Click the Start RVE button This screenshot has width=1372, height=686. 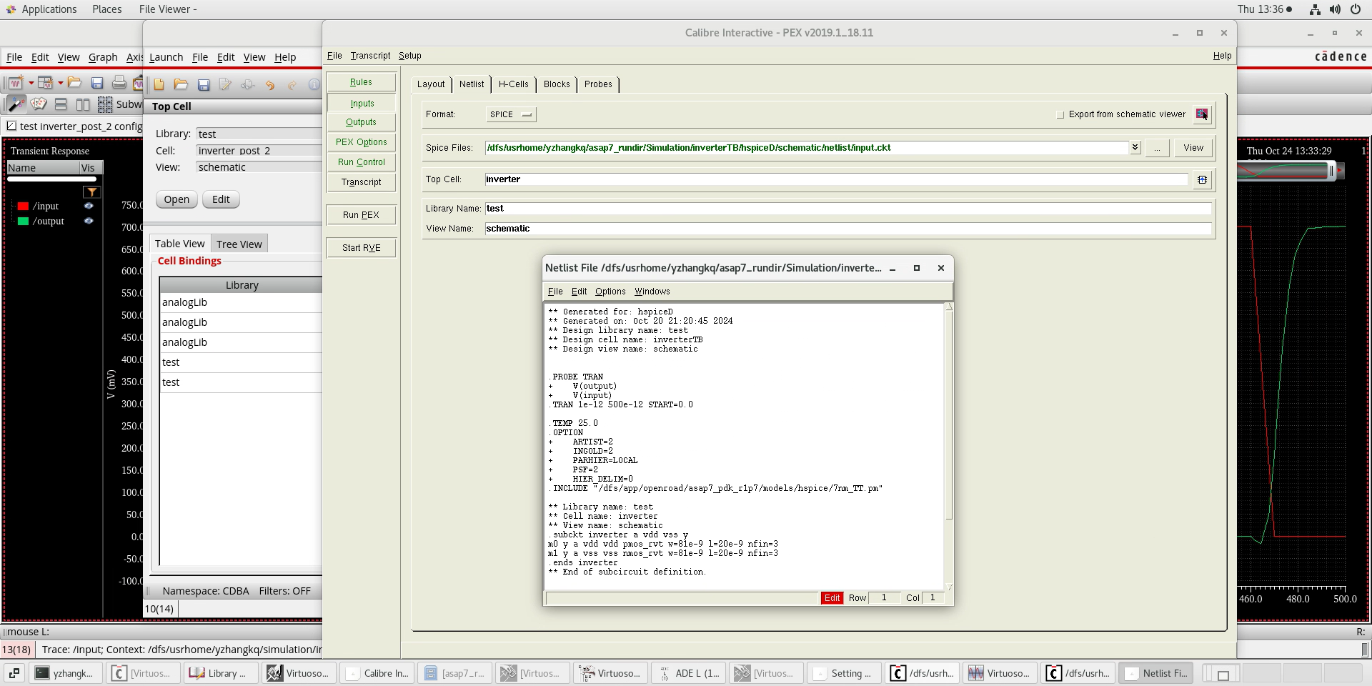pyautogui.click(x=361, y=247)
